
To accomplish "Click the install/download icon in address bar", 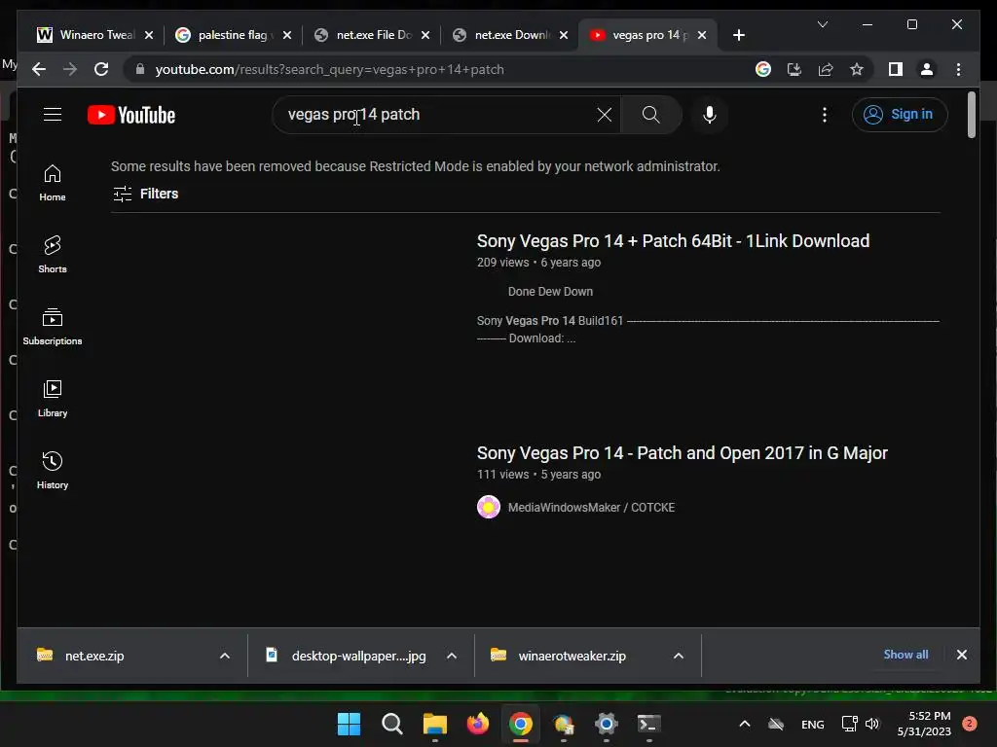I will pos(794,69).
